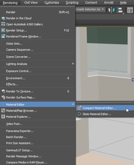Click the Compact Material Editor icon
This screenshot has height=165, width=134.
click(x=80, y=108)
